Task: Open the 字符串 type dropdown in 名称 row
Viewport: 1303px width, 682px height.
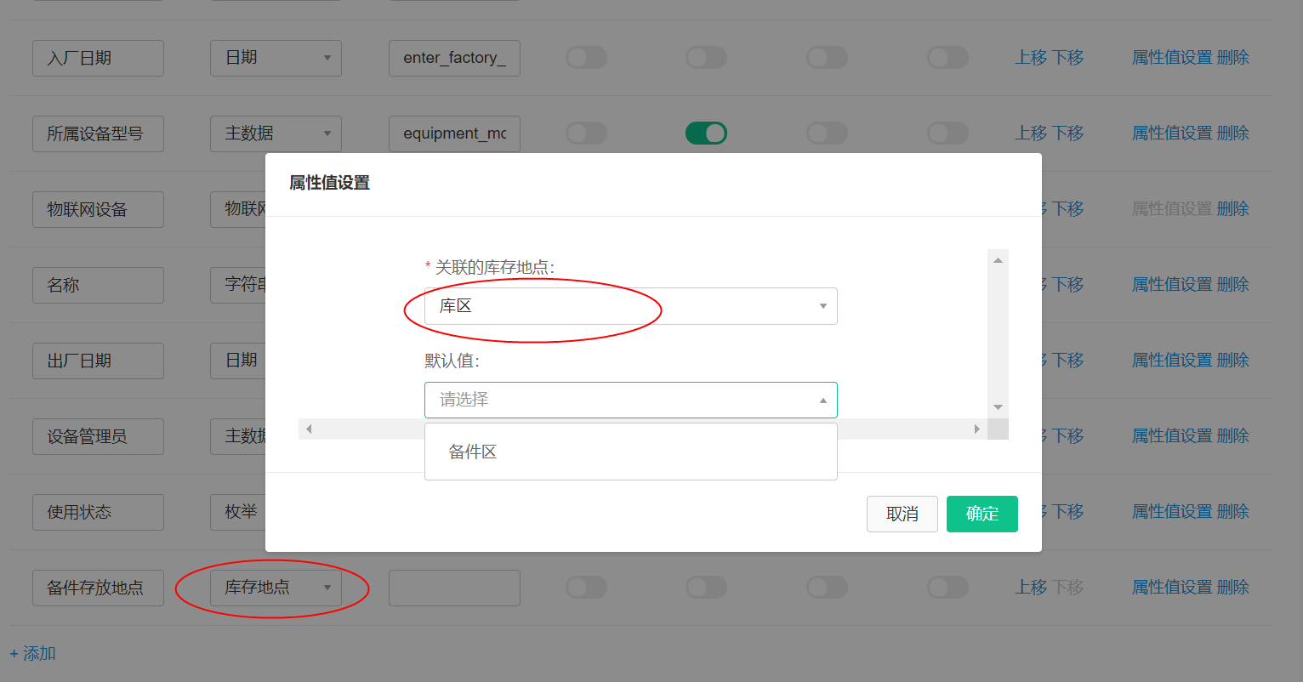Action: pyautogui.click(x=238, y=285)
